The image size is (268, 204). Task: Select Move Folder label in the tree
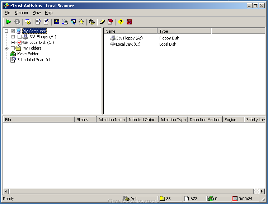[28, 54]
